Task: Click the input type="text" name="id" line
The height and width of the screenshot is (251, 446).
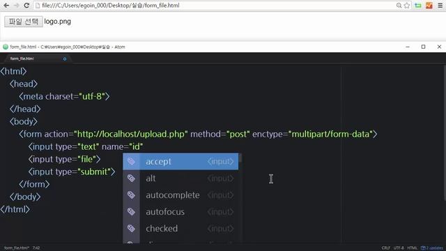Action: [86, 146]
